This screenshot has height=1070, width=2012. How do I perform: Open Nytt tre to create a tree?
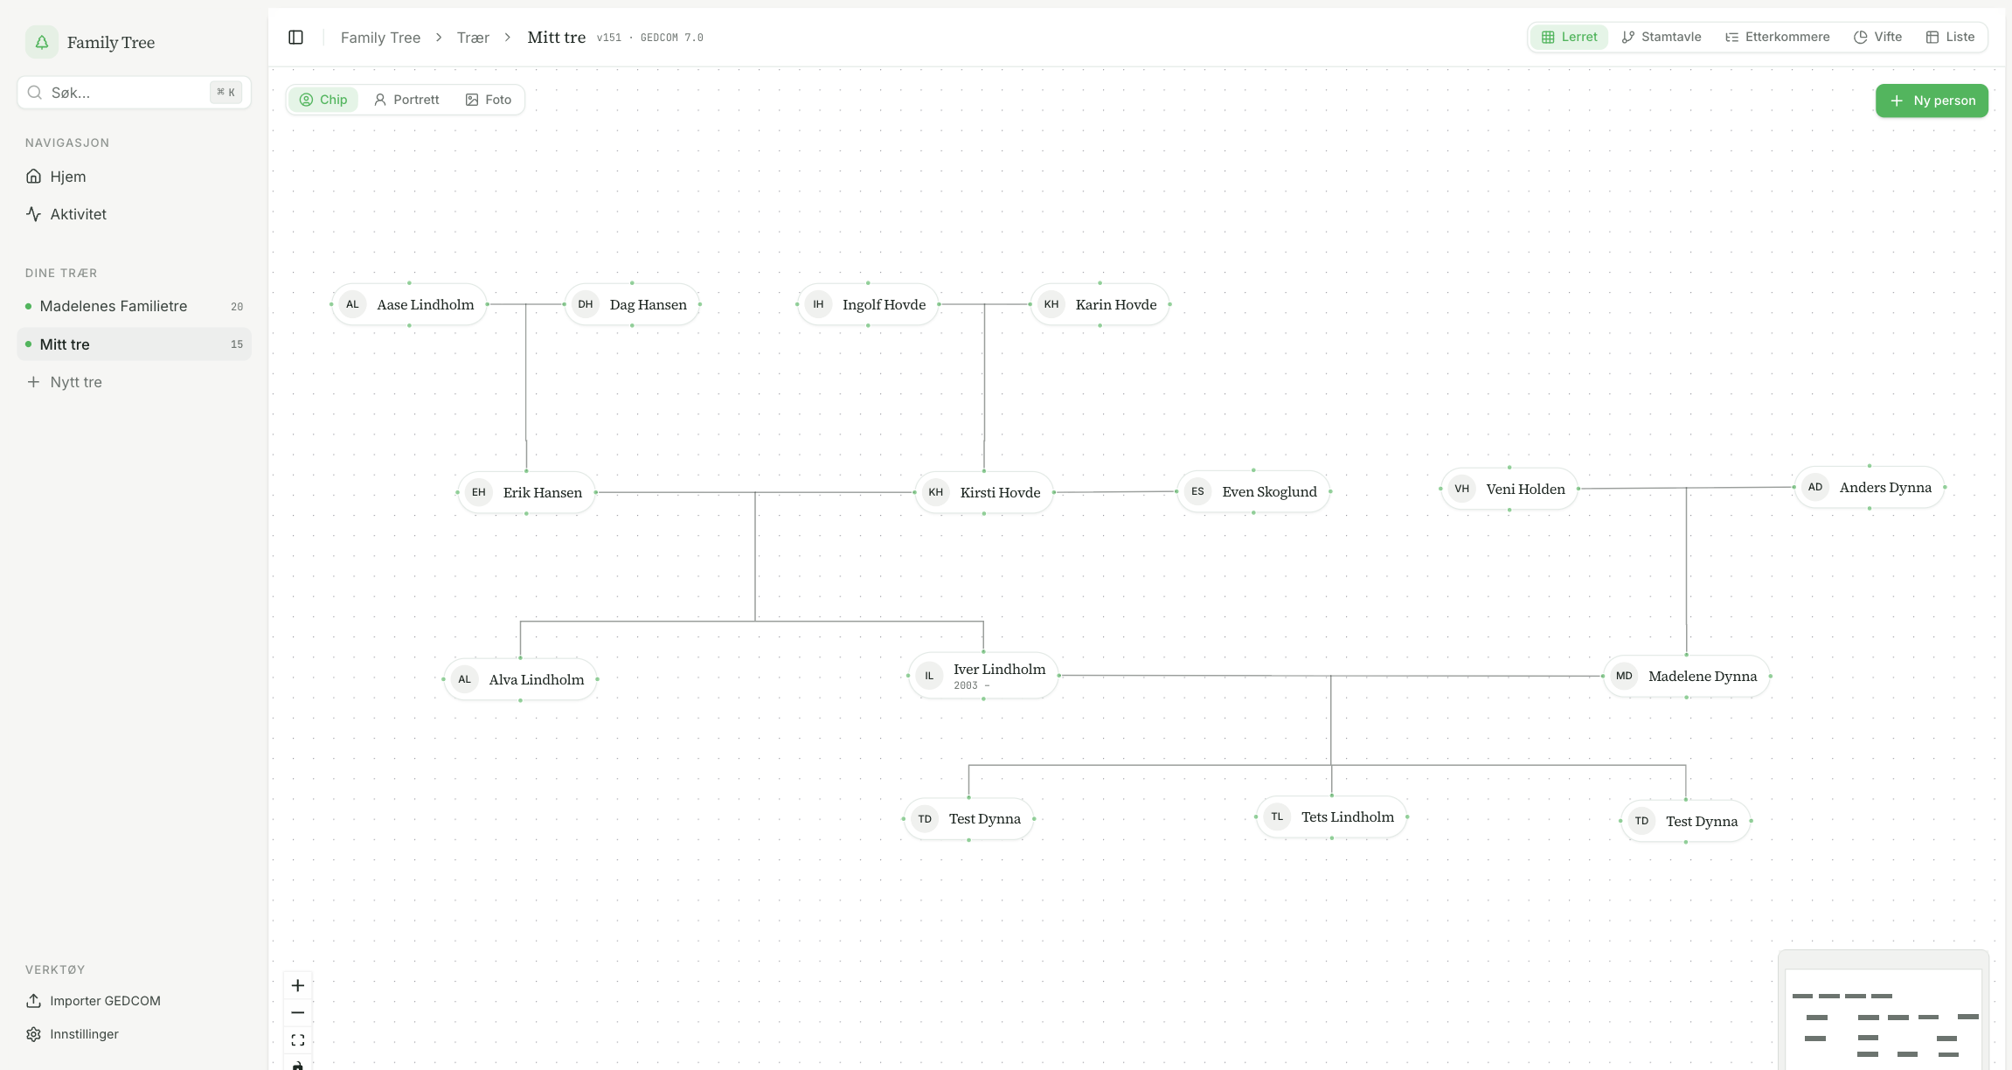pos(75,381)
